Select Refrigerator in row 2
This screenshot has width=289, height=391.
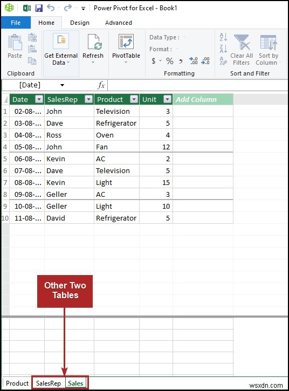point(116,123)
